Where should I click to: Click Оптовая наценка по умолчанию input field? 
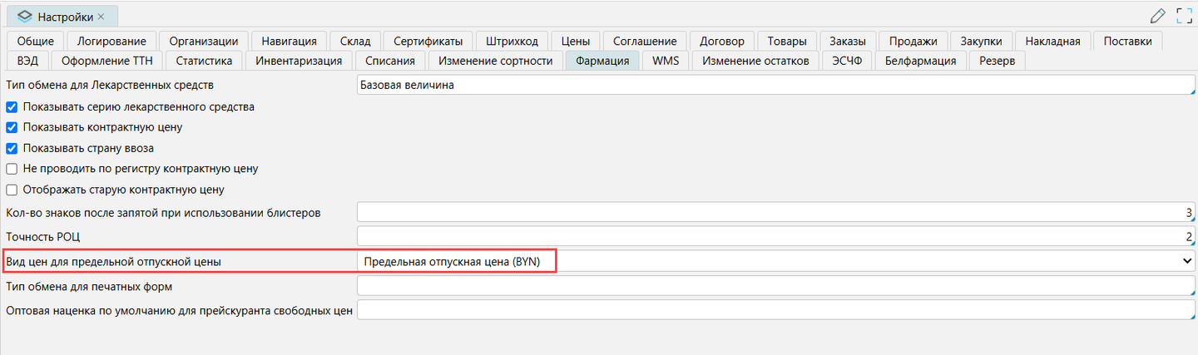[x=775, y=311]
